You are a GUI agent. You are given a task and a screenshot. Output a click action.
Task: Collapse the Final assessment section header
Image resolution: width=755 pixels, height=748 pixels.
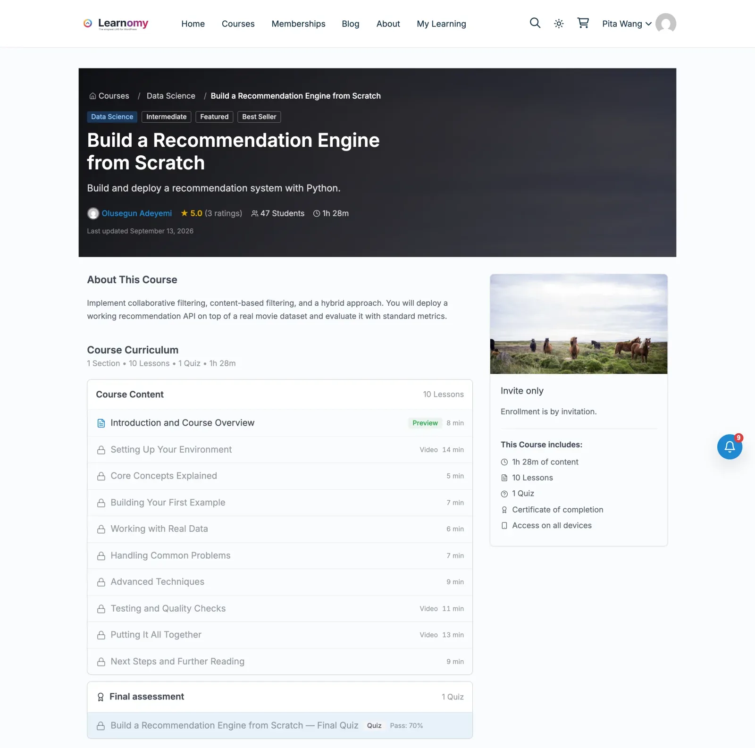coord(280,697)
